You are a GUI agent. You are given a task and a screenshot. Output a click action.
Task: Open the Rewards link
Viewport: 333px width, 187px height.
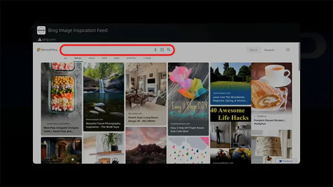point(269,50)
